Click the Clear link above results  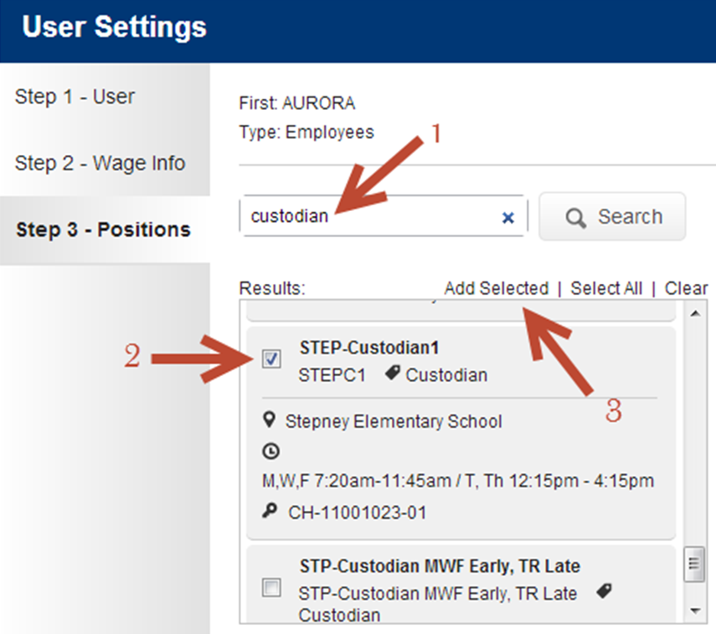point(686,288)
